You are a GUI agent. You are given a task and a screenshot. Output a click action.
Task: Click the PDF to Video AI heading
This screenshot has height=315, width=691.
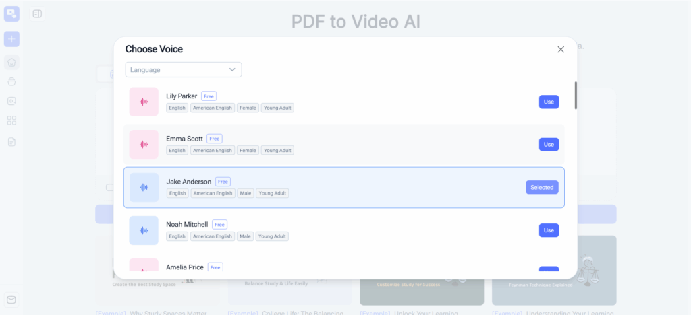[356, 22]
